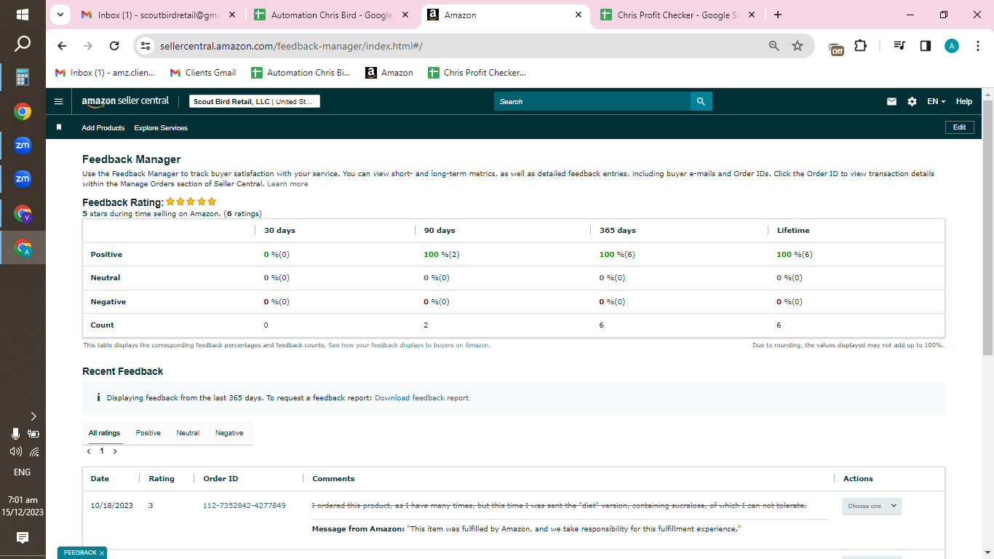This screenshot has width=994, height=559.
Task: Open the Clients Gmail bookmark
Action: 203,73
